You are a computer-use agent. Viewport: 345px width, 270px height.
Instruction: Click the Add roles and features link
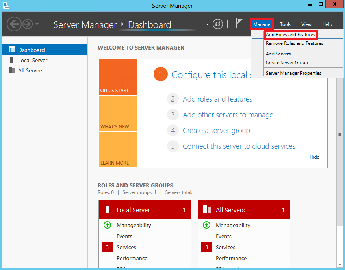[x=217, y=99]
